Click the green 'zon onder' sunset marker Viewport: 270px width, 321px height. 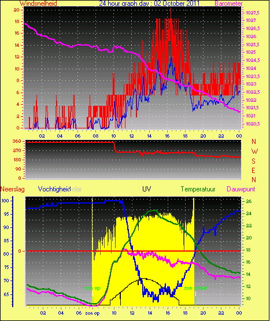(x=195, y=288)
